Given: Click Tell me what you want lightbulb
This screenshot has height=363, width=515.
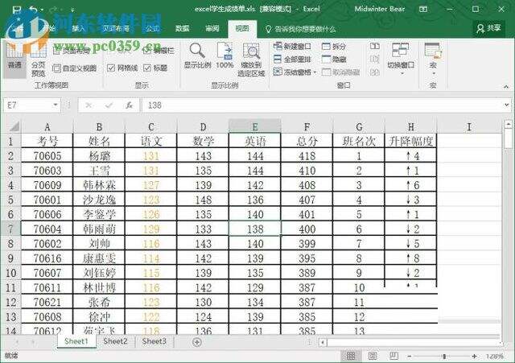Looking at the screenshot, I should (x=268, y=29).
